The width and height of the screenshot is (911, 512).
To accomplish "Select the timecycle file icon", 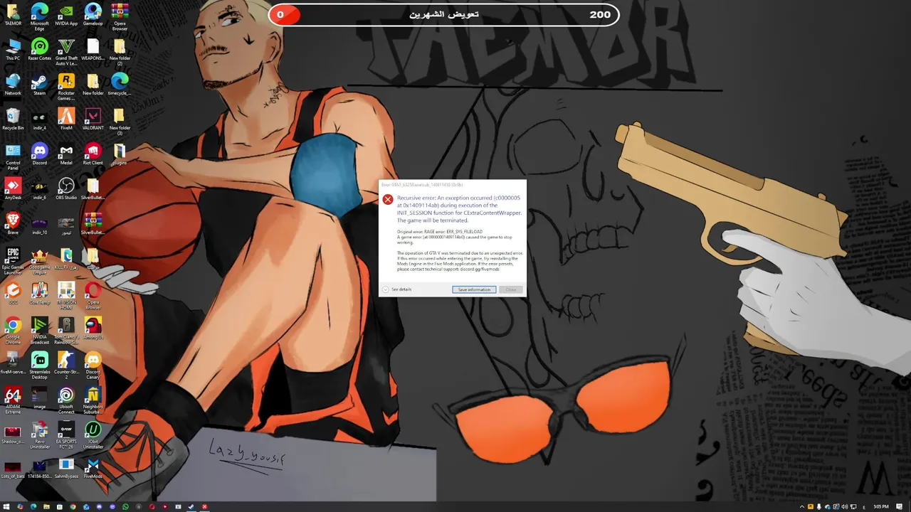I will tap(120, 84).
